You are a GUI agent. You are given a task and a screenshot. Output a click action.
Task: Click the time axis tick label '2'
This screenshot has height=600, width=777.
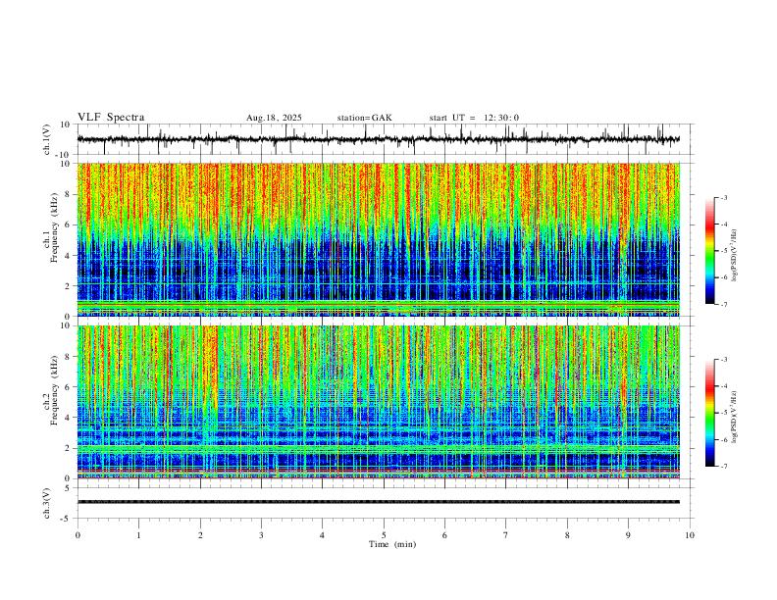point(200,535)
